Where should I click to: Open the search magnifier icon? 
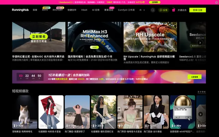(x=153, y=10)
